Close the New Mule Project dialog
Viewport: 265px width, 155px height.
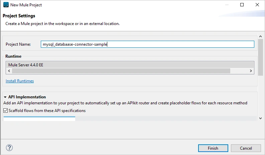257,5
